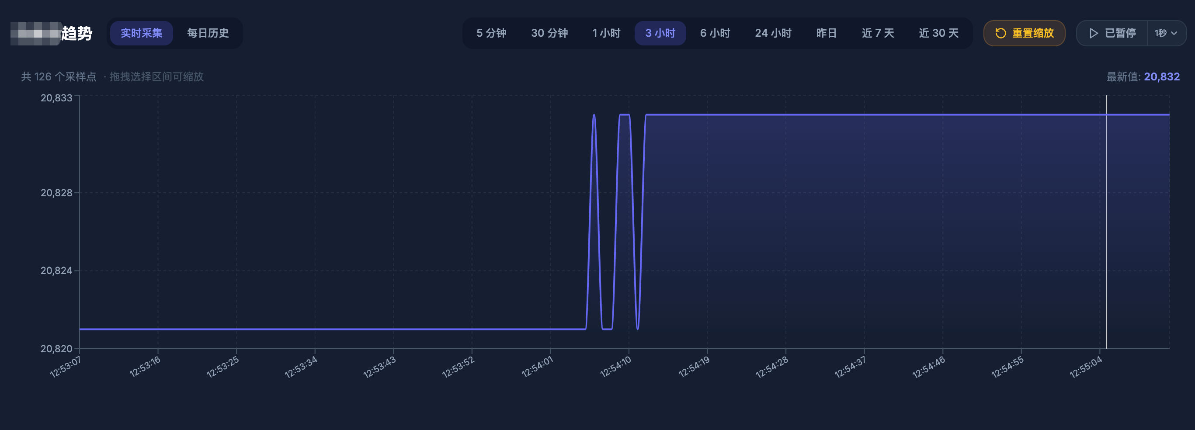Click the latest value 20,832

(x=1161, y=77)
